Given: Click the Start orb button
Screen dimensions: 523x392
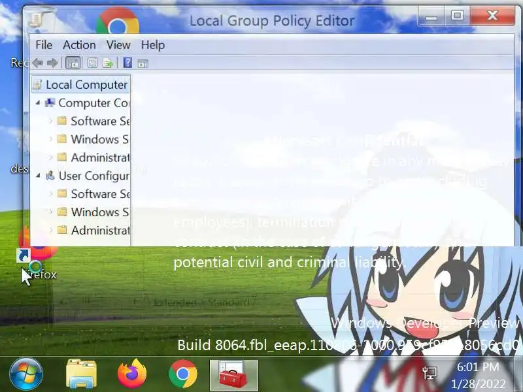Looking at the screenshot, I should [x=26, y=374].
